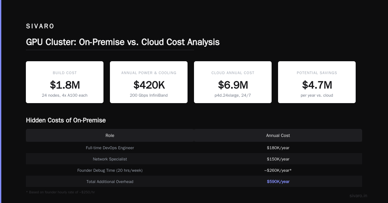Click the Annual Cost column header

click(278, 135)
